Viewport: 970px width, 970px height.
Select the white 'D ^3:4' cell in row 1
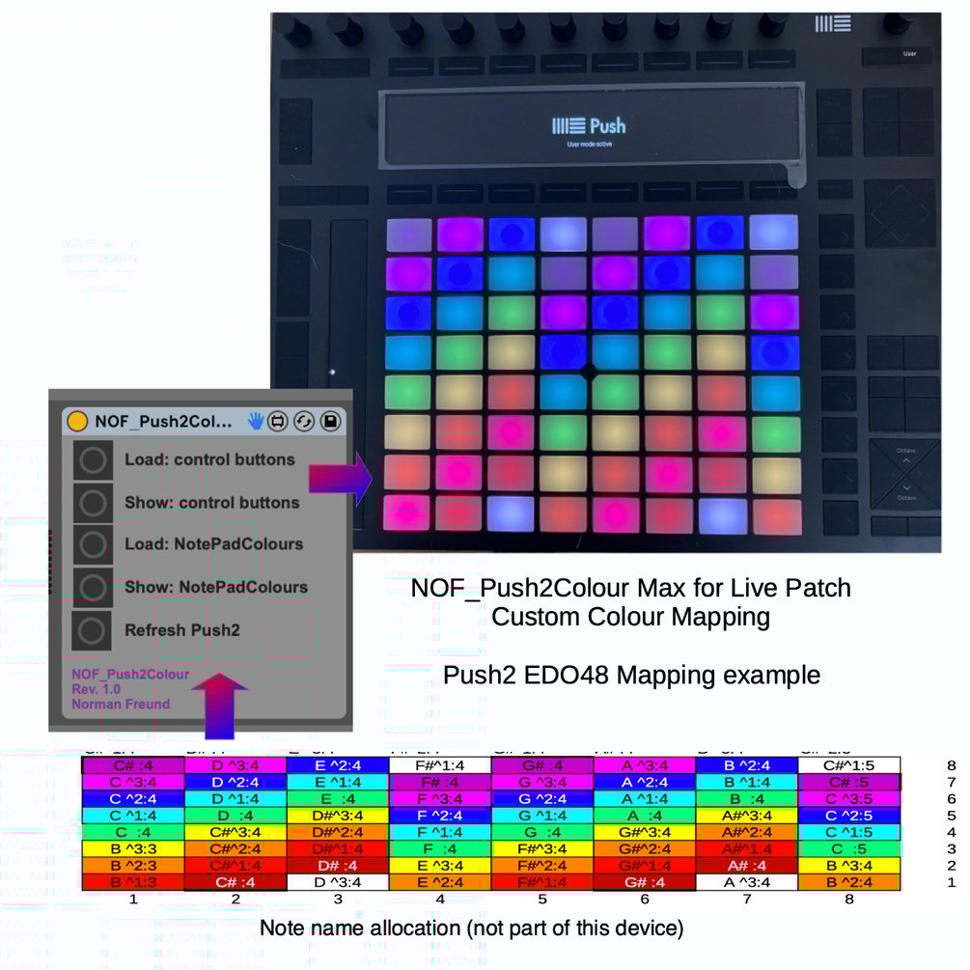(x=338, y=882)
